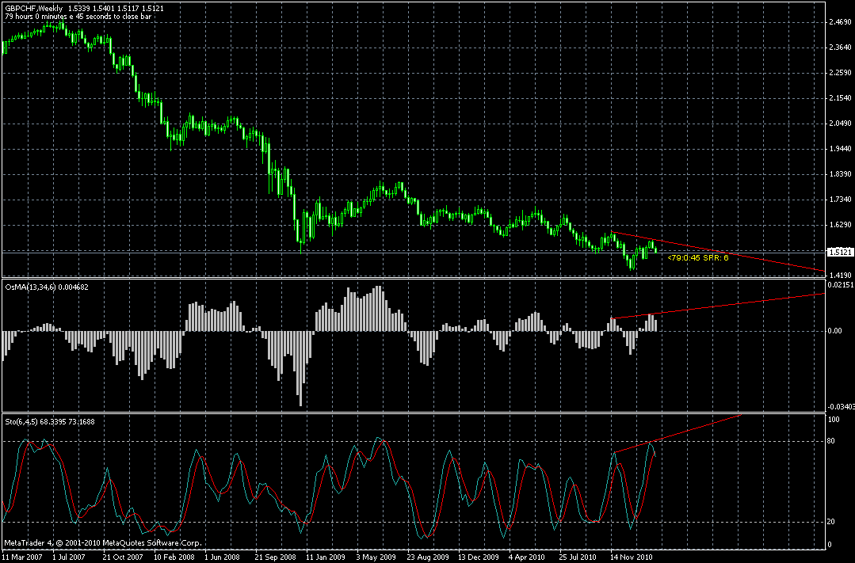Click the '14 Nov 2010' date label
Viewport: 855px width, 563px height.
coord(630,557)
